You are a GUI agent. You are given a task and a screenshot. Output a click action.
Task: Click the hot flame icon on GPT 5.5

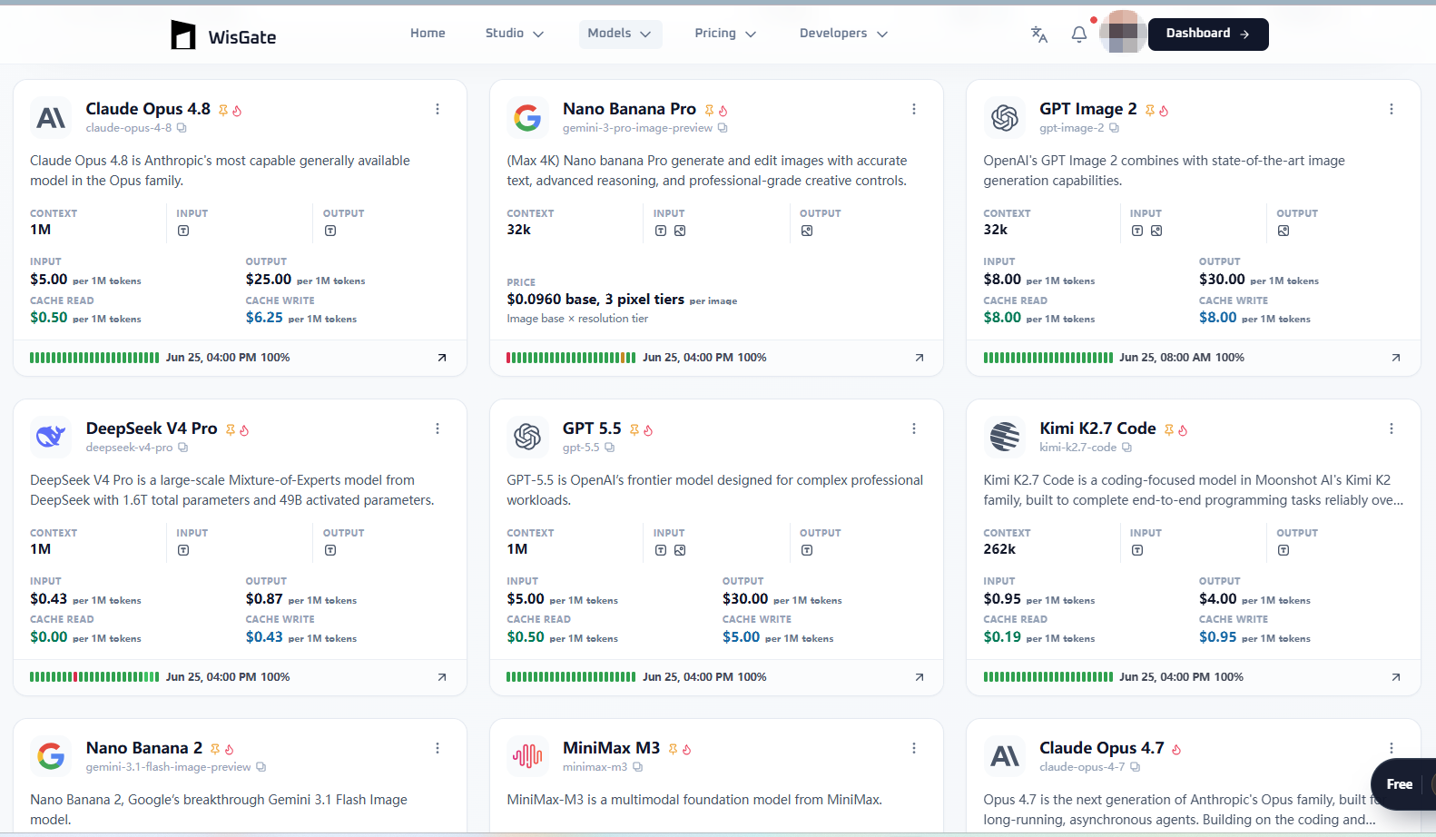tap(648, 430)
